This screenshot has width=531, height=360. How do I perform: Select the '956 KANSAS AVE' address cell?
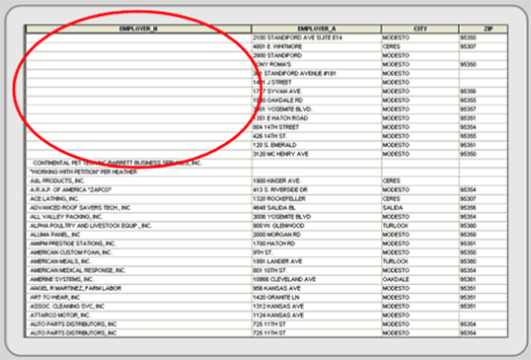pos(316,289)
